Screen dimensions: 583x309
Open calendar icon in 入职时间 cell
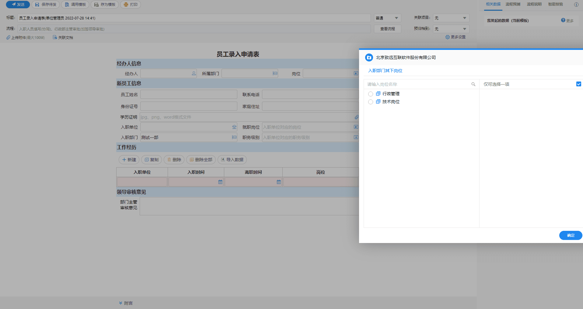tap(220, 182)
